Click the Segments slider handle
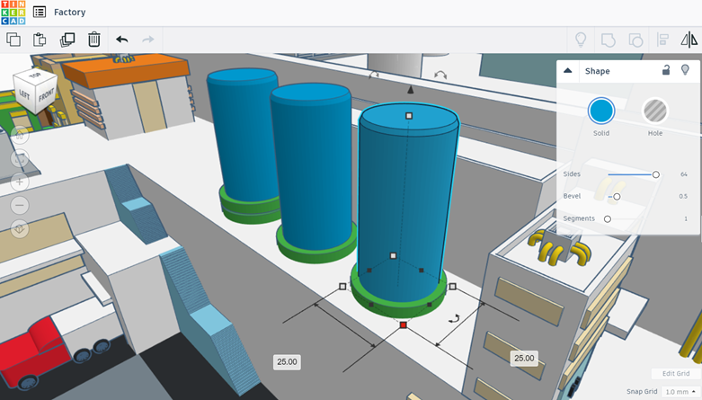Viewport: 702px width, 400px height. pyautogui.click(x=608, y=219)
